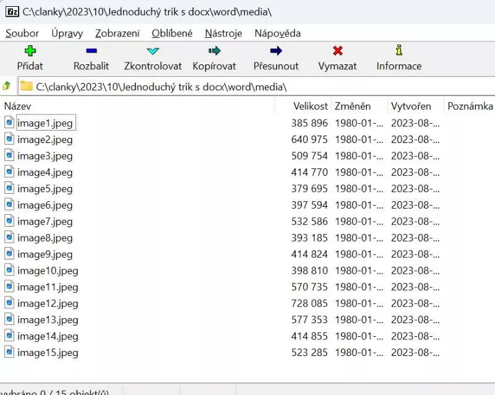
Task: Open the Oblíbené menu
Action: click(x=172, y=33)
